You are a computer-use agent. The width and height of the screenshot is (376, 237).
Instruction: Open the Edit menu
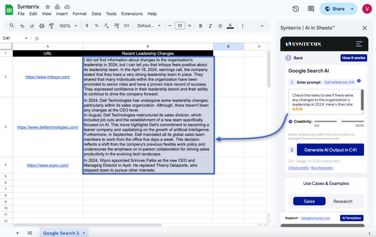click(33, 14)
